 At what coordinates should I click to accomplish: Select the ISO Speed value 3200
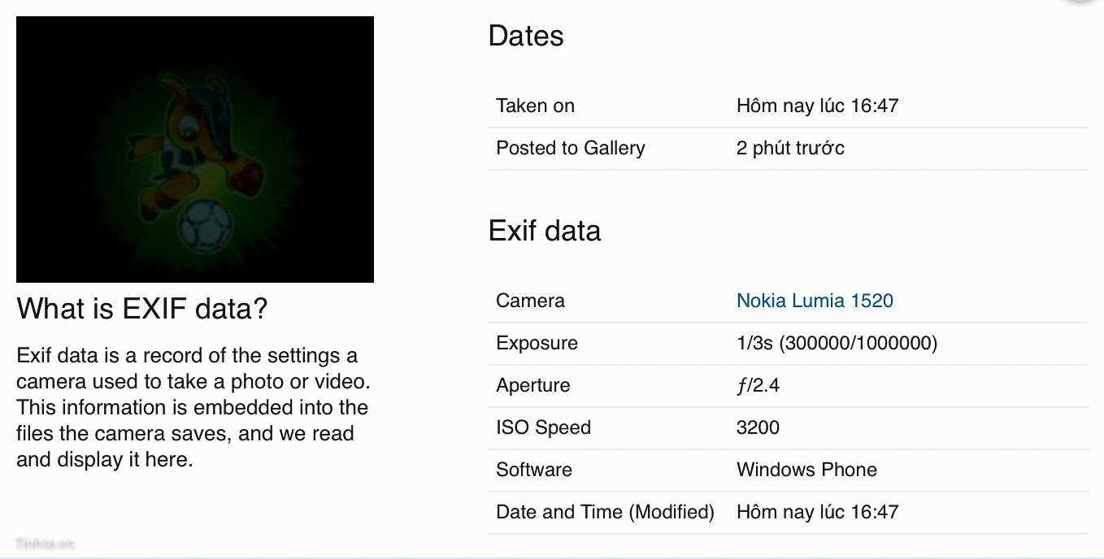point(758,427)
